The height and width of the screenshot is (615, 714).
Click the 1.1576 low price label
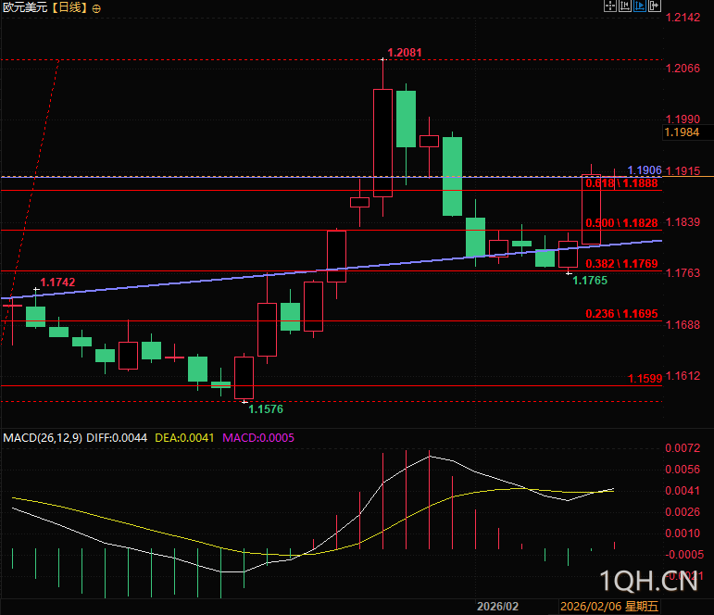266,409
